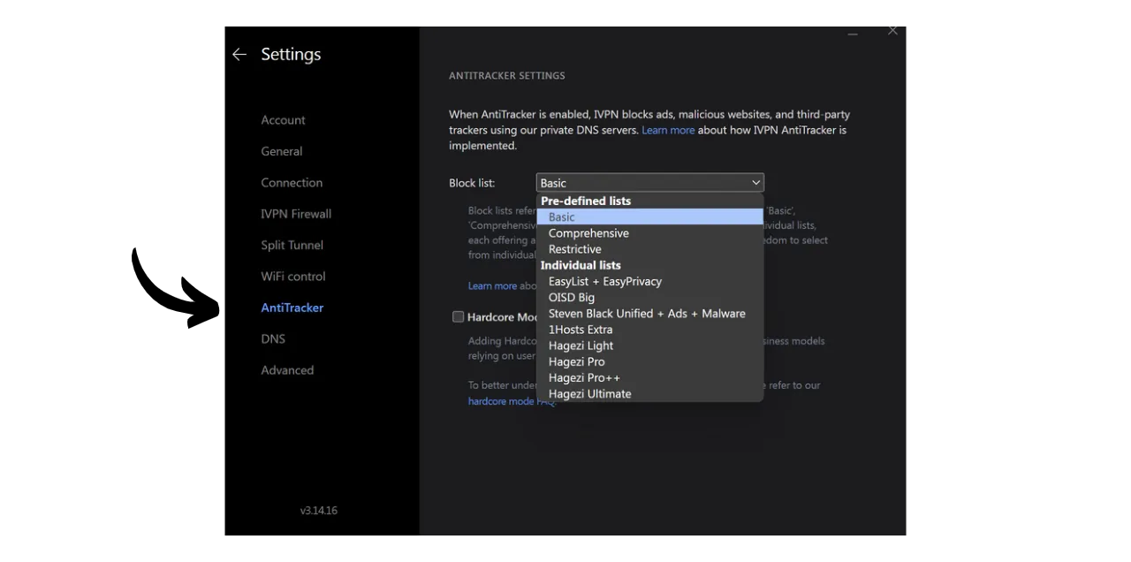Choose Basic from the block list
The height and width of the screenshot is (562, 1131).
click(x=650, y=217)
